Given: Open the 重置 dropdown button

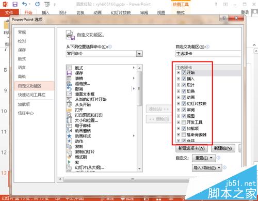Looking at the screenshot, I should [204, 158].
